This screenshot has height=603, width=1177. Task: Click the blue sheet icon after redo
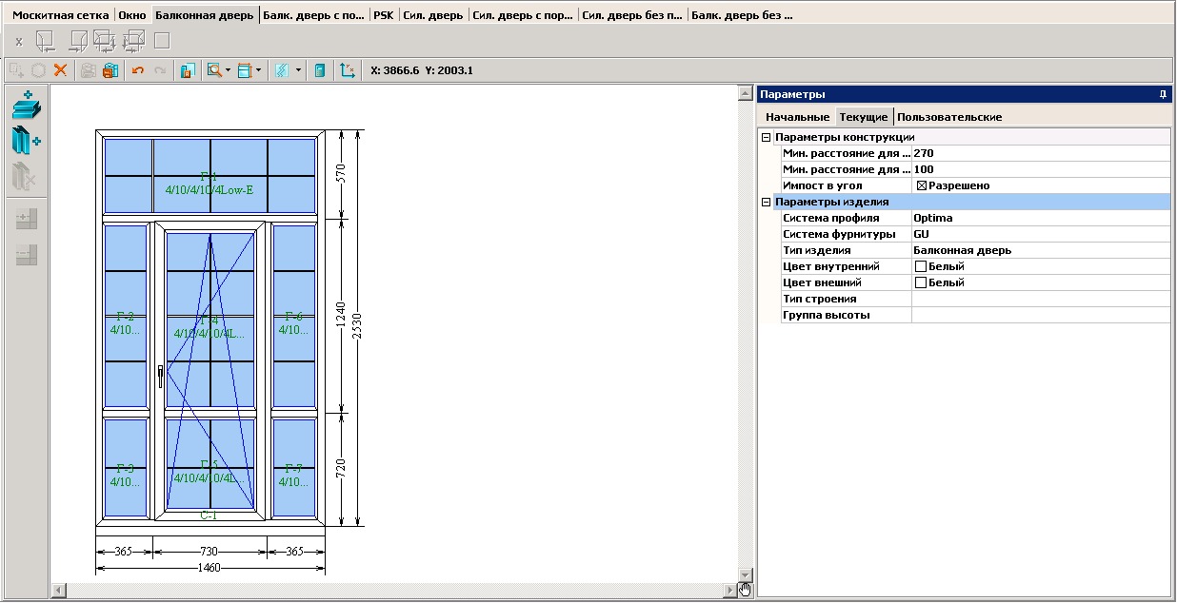pyautogui.click(x=188, y=70)
